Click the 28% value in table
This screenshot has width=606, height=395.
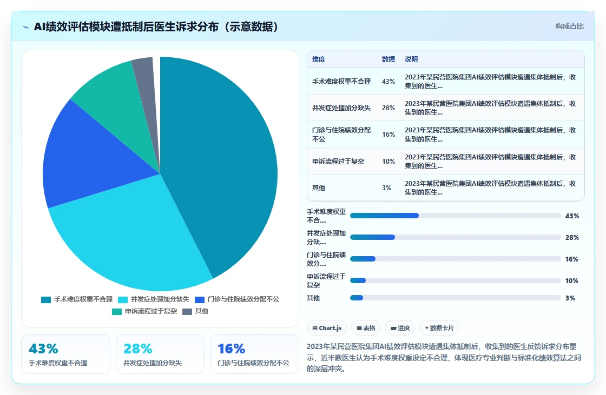click(388, 108)
